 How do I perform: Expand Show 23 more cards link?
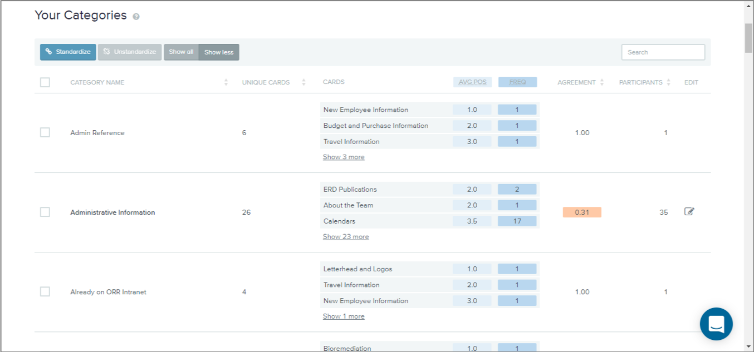346,236
